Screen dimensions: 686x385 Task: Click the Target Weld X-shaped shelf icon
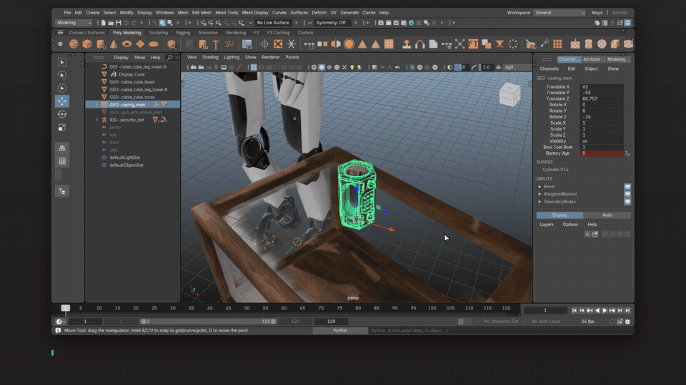tap(459, 44)
